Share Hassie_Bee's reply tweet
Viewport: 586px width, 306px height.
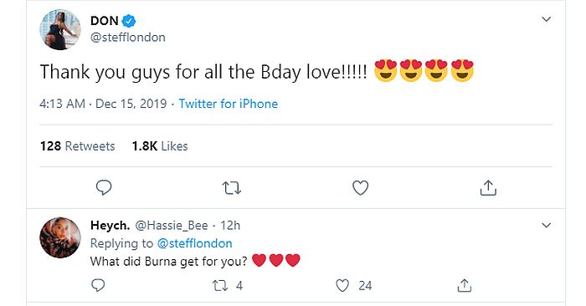tap(464, 285)
